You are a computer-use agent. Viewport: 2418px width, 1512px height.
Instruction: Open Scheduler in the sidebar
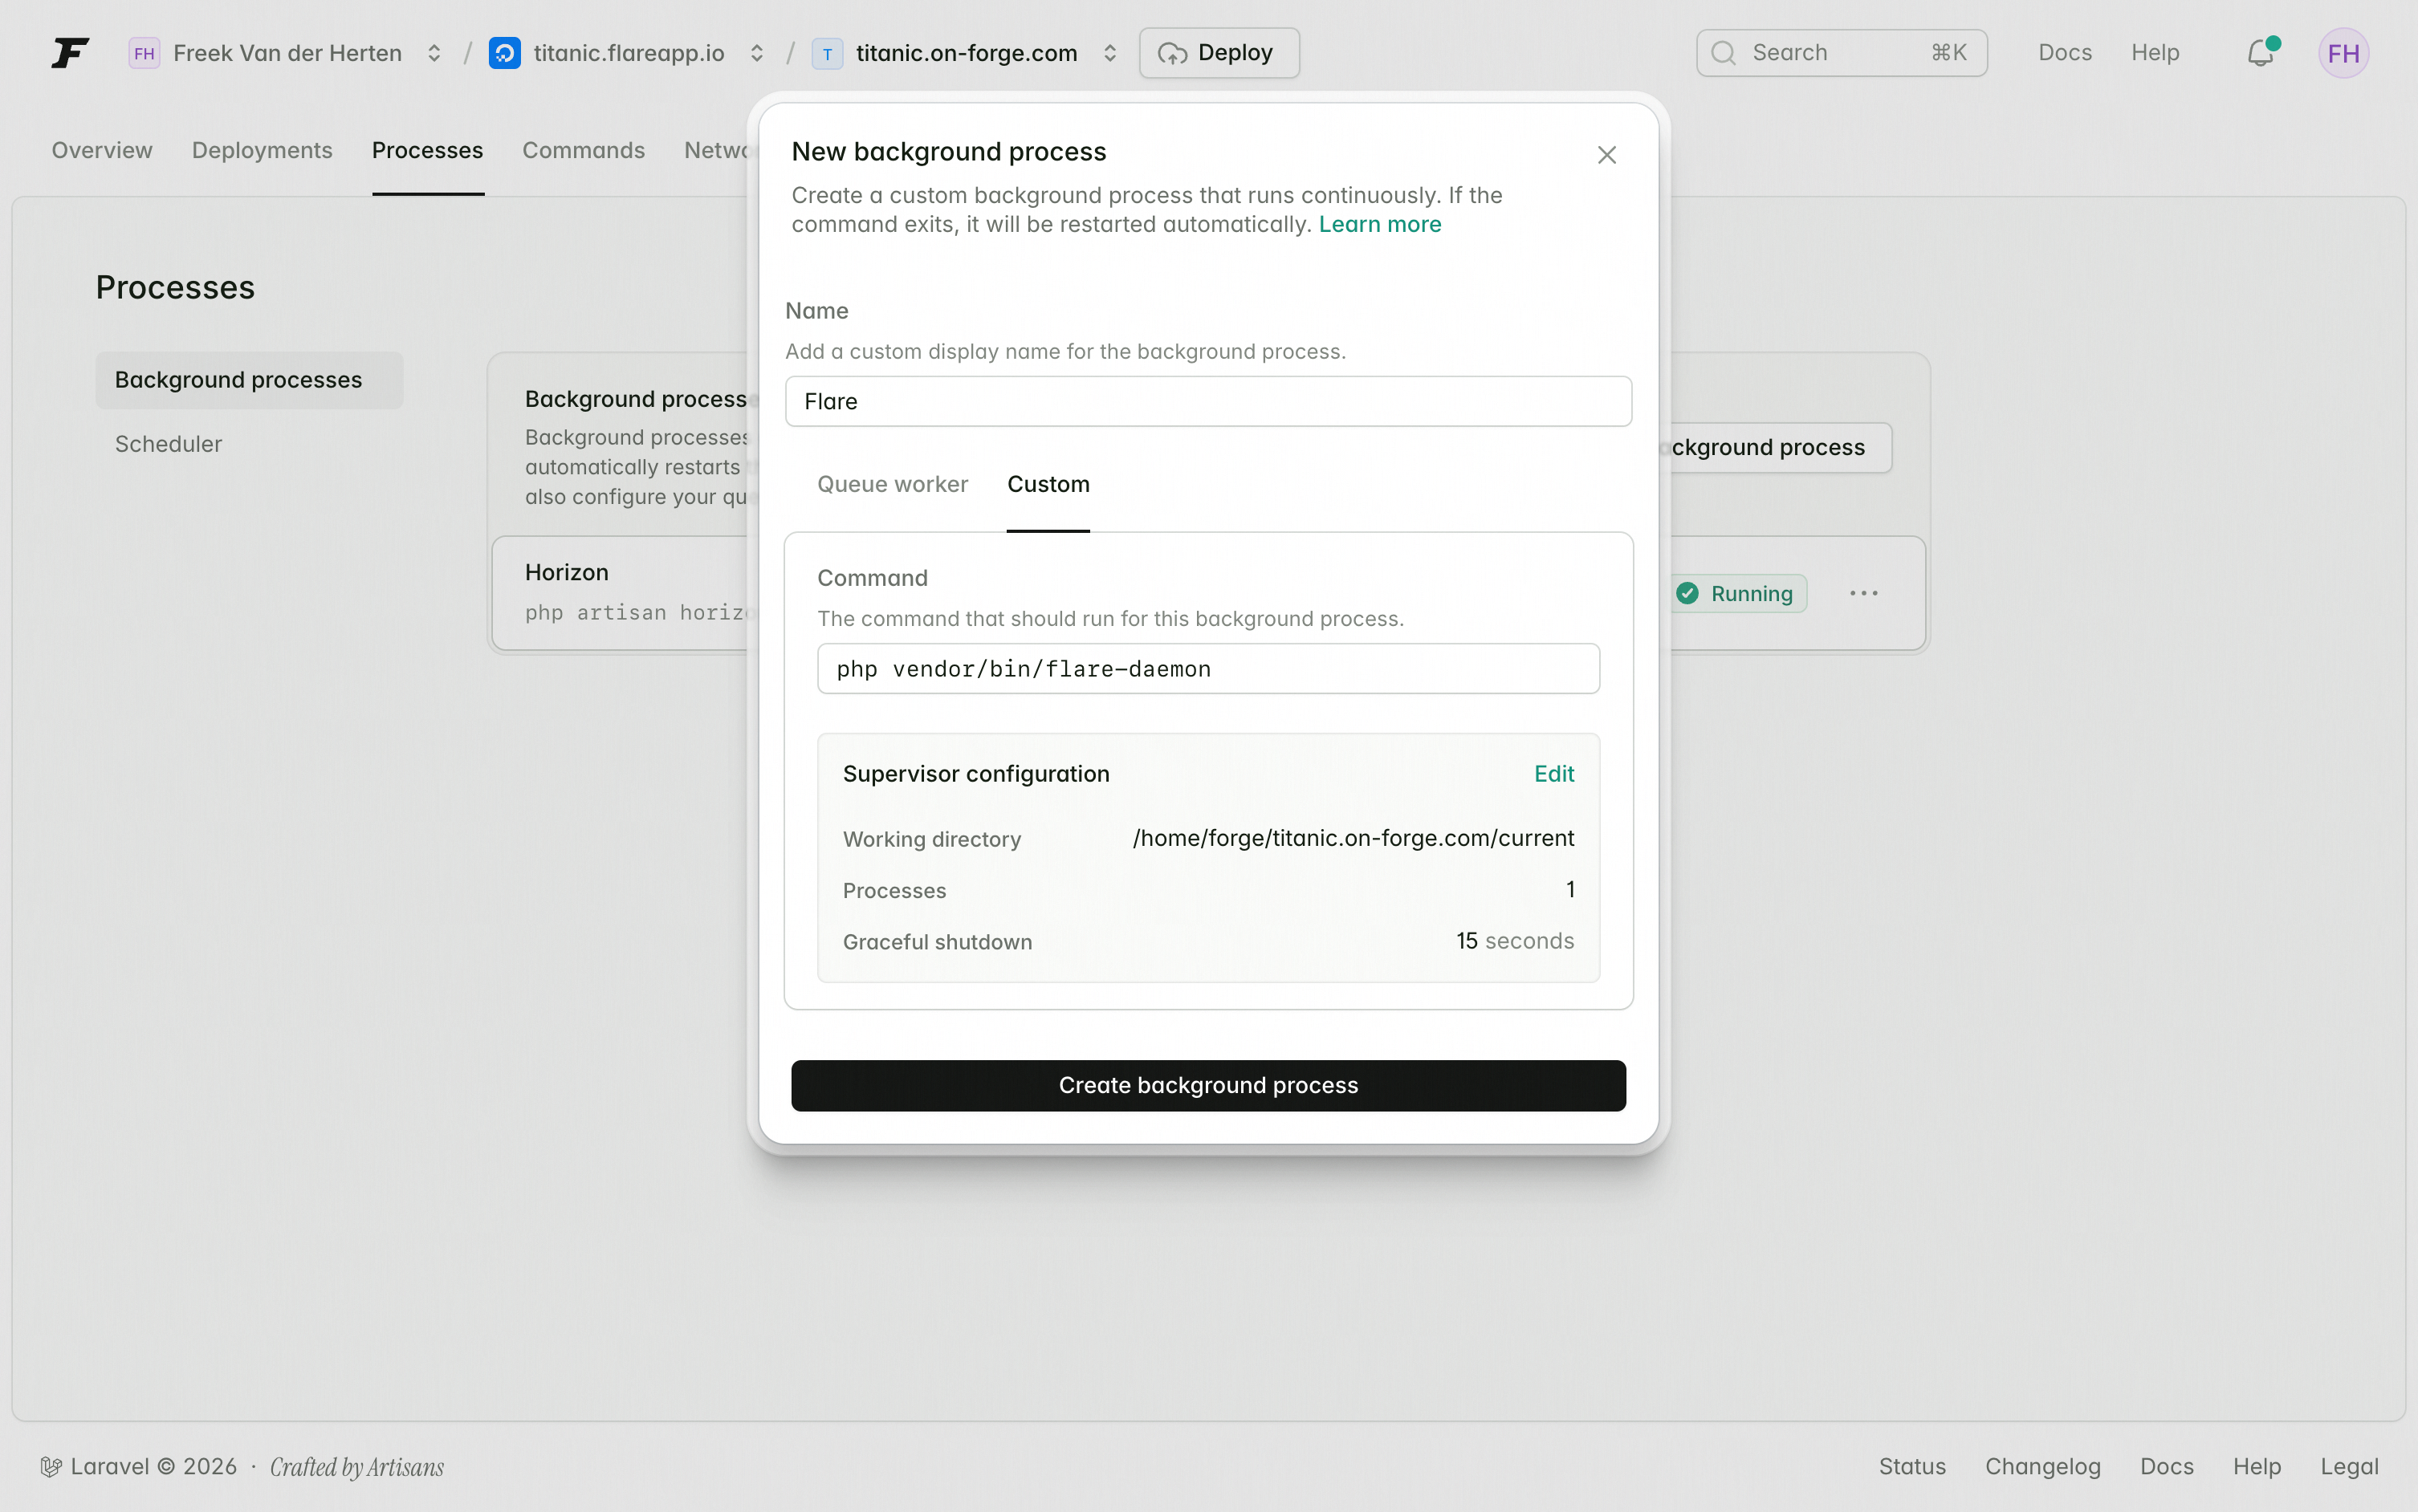[168, 444]
